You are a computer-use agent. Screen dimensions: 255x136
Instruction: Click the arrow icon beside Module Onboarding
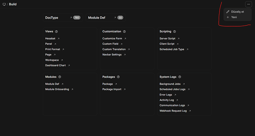72,89
